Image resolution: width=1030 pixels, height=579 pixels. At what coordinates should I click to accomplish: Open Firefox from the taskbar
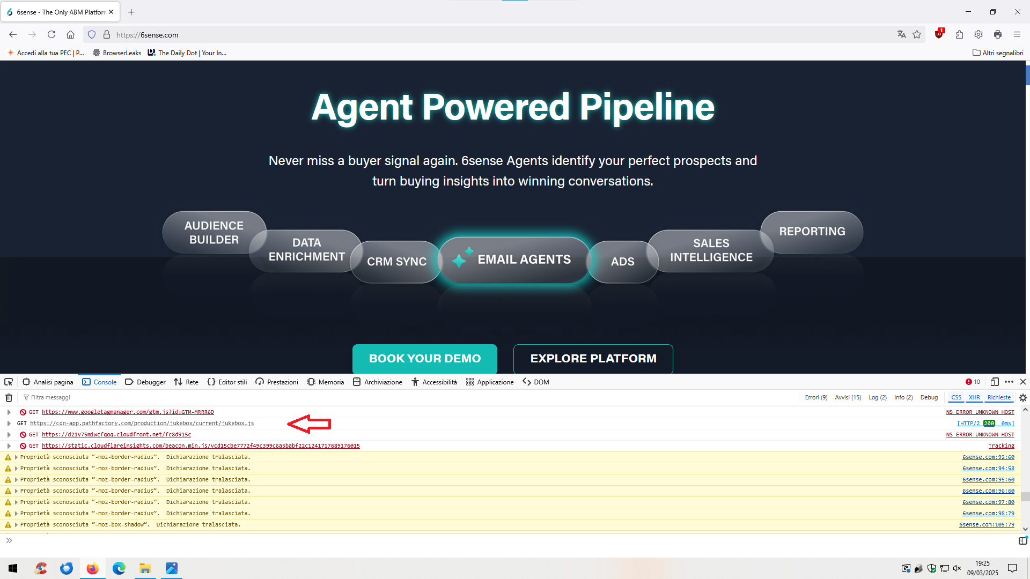[x=93, y=568]
